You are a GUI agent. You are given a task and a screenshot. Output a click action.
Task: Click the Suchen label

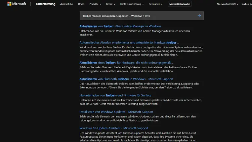(245, 4)
